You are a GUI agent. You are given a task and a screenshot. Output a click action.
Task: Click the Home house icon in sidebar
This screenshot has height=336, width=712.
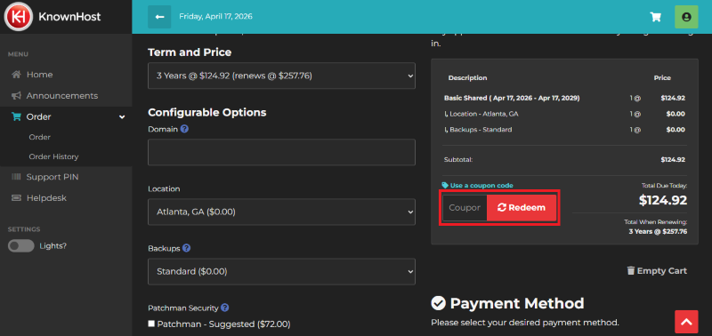[16, 75]
